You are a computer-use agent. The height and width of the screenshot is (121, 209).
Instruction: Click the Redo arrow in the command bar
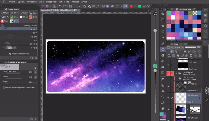65,6
